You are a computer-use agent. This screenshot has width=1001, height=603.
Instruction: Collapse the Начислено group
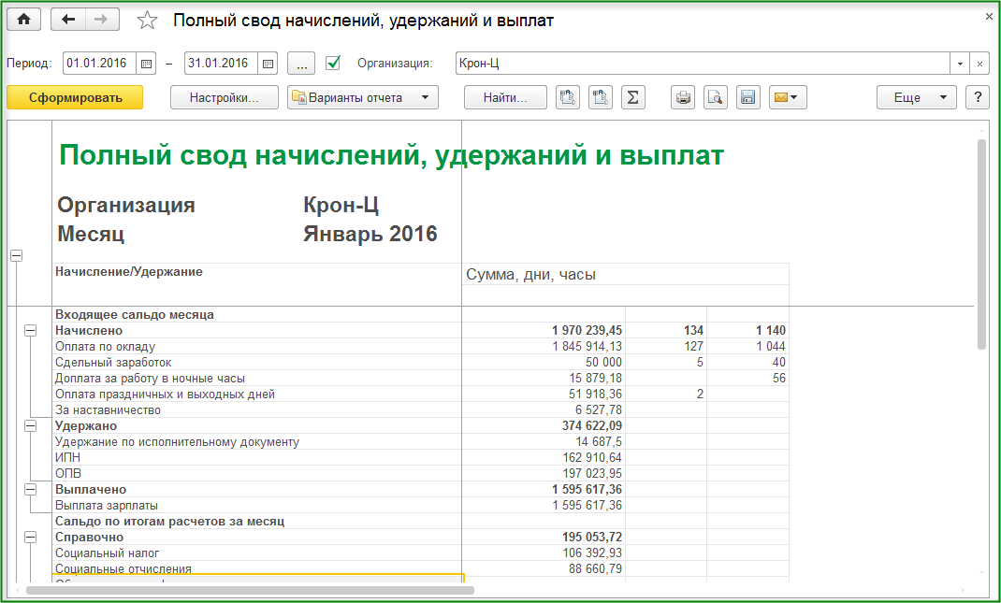[x=30, y=330]
